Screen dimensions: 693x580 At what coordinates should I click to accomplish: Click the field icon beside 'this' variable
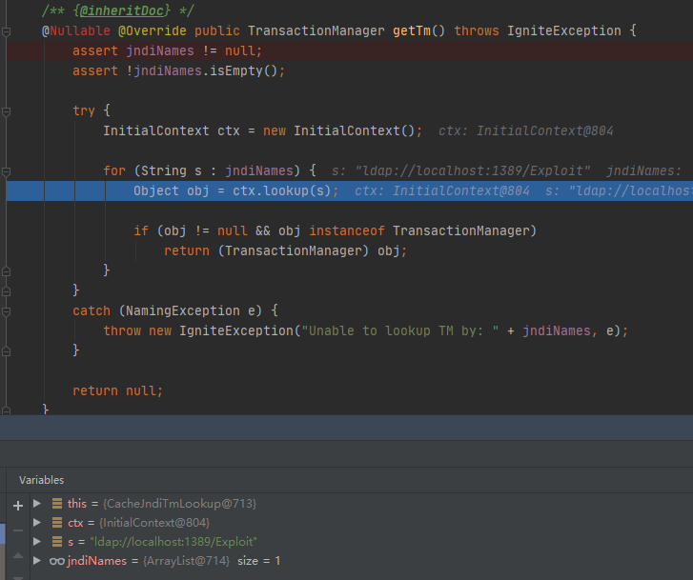click(x=57, y=503)
